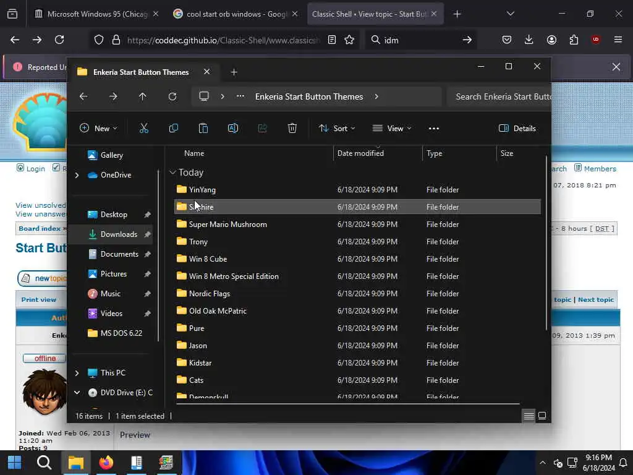Close the Enkeria Start Button Themes tab
The height and width of the screenshot is (475, 633).
[x=206, y=72]
